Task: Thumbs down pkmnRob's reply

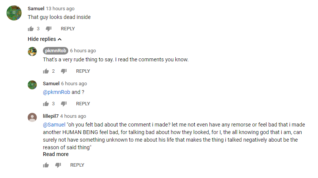Action: (x=64, y=71)
